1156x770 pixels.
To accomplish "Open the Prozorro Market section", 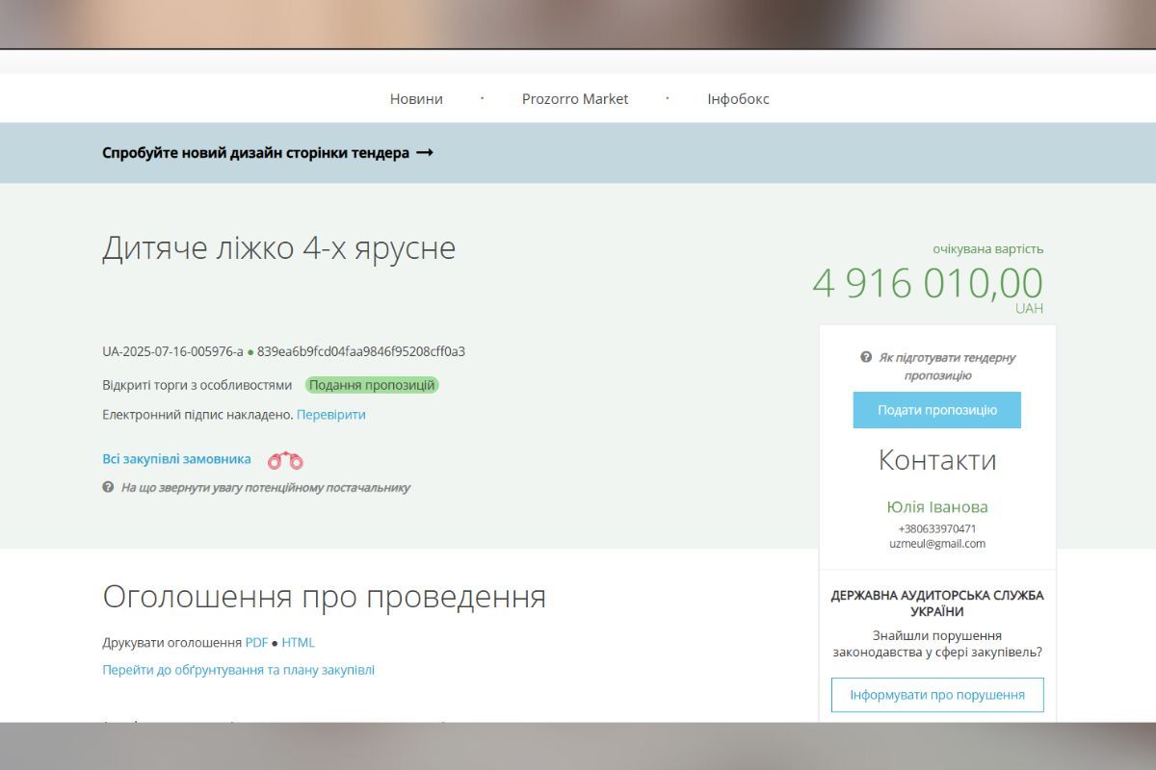I will coord(576,98).
